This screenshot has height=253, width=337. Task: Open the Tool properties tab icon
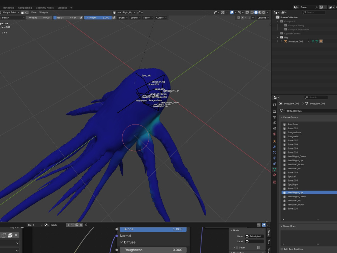(274, 104)
